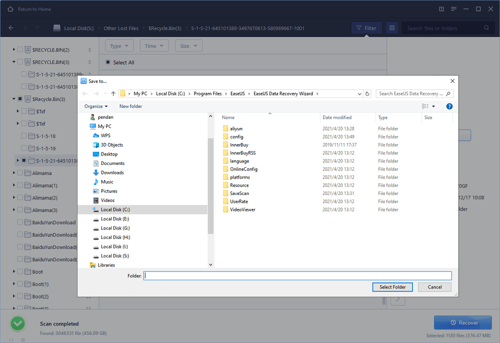
Task: Select Music in the navigation pane
Action: pos(107,181)
